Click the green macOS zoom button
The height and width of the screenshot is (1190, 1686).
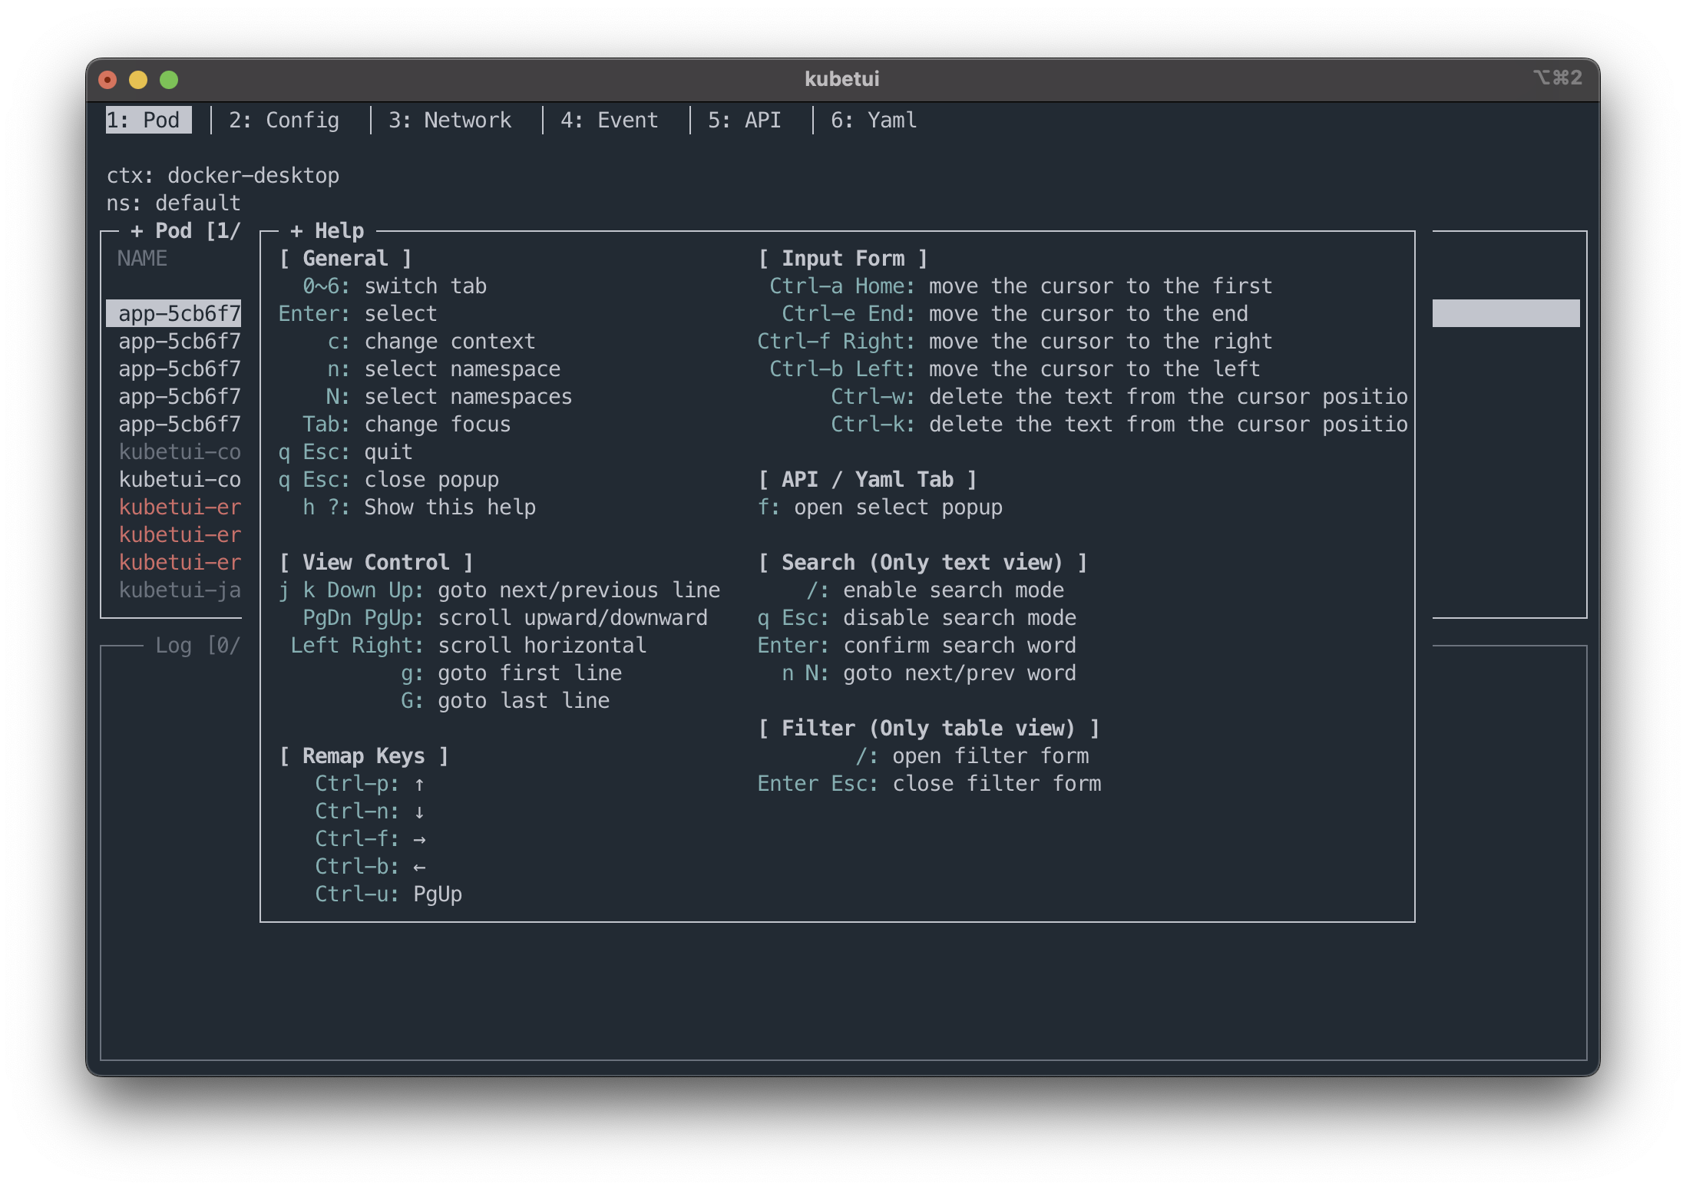point(169,80)
